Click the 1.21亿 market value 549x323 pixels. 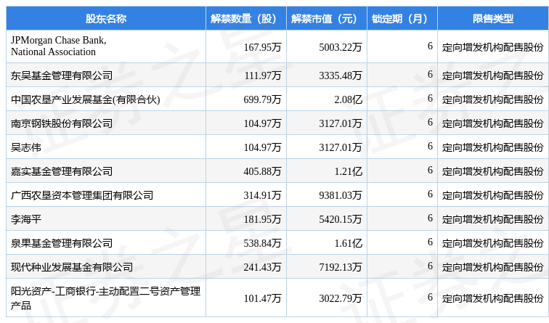point(349,171)
